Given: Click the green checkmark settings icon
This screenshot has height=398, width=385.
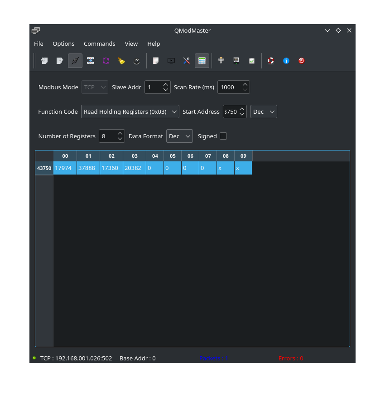Looking at the screenshot, I should 251,60.
